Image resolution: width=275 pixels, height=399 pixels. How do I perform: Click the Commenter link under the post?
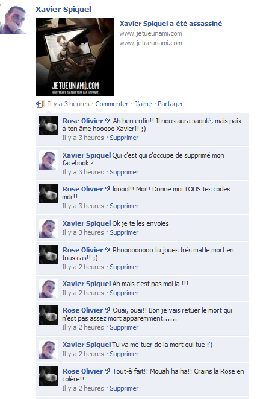[111, 104]
